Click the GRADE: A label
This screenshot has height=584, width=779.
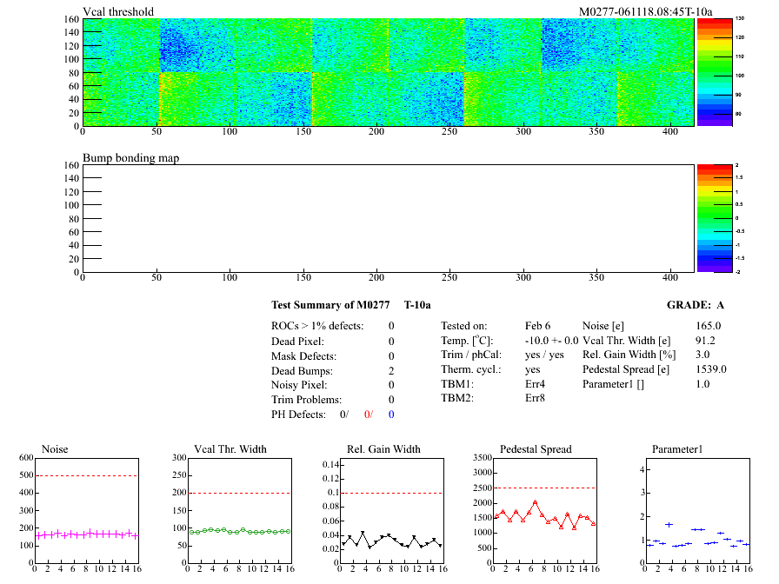point(696,305)
